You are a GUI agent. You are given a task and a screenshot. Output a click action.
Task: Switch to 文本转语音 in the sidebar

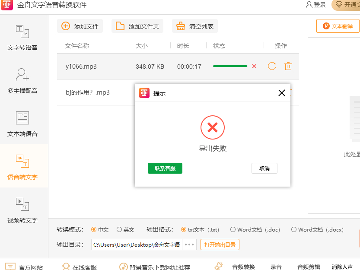point(22,124)
